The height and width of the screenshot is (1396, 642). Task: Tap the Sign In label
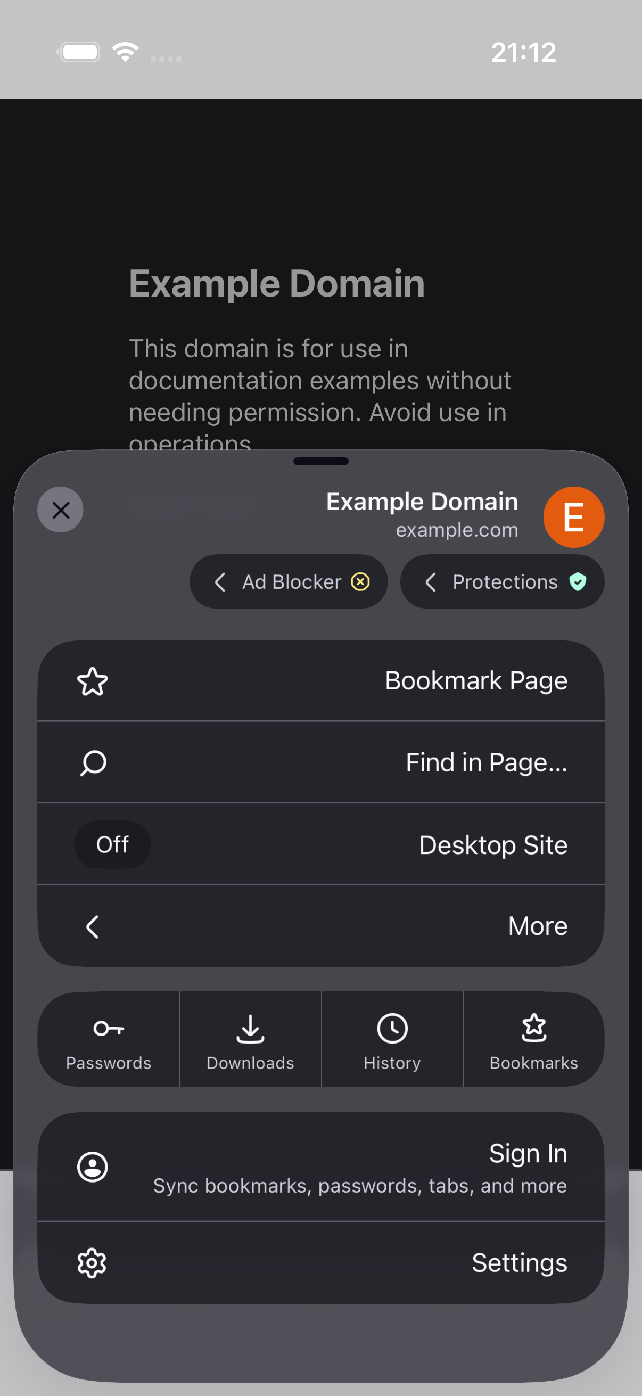528,1153
